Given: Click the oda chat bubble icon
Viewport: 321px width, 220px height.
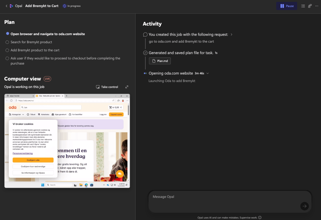Looking at the screenshot, I should pyautogui.click(x=120, y=174).
